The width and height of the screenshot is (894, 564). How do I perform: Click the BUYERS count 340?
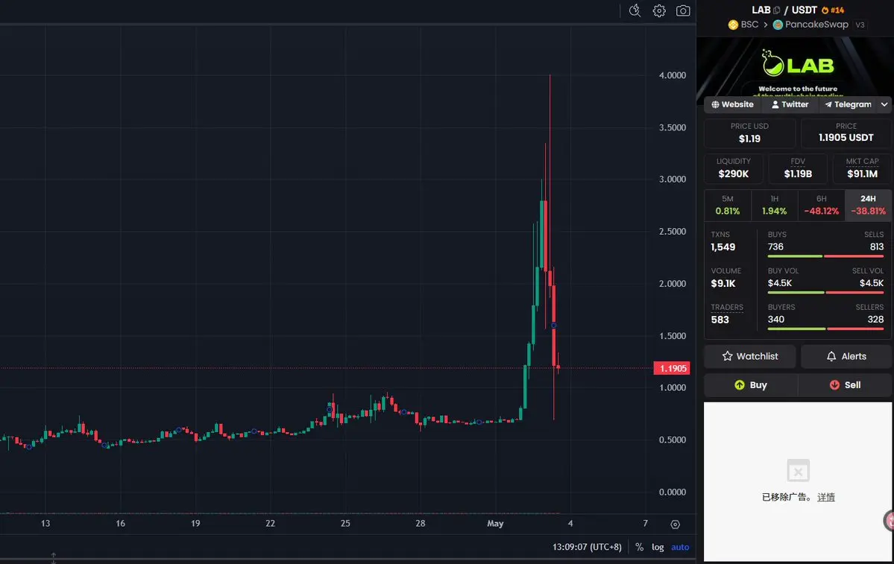click(x=776, y=320)
